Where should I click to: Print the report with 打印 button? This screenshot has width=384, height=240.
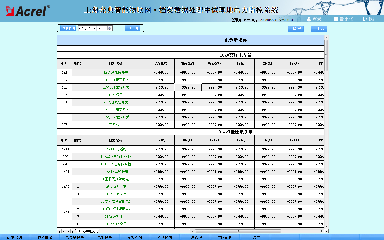pyautogui.click(x=319, y=29)
